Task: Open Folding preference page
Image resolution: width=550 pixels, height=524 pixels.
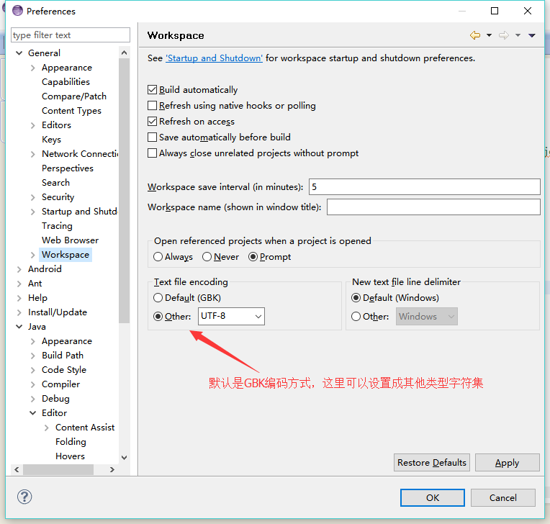Action: click(x=71, y=441)
